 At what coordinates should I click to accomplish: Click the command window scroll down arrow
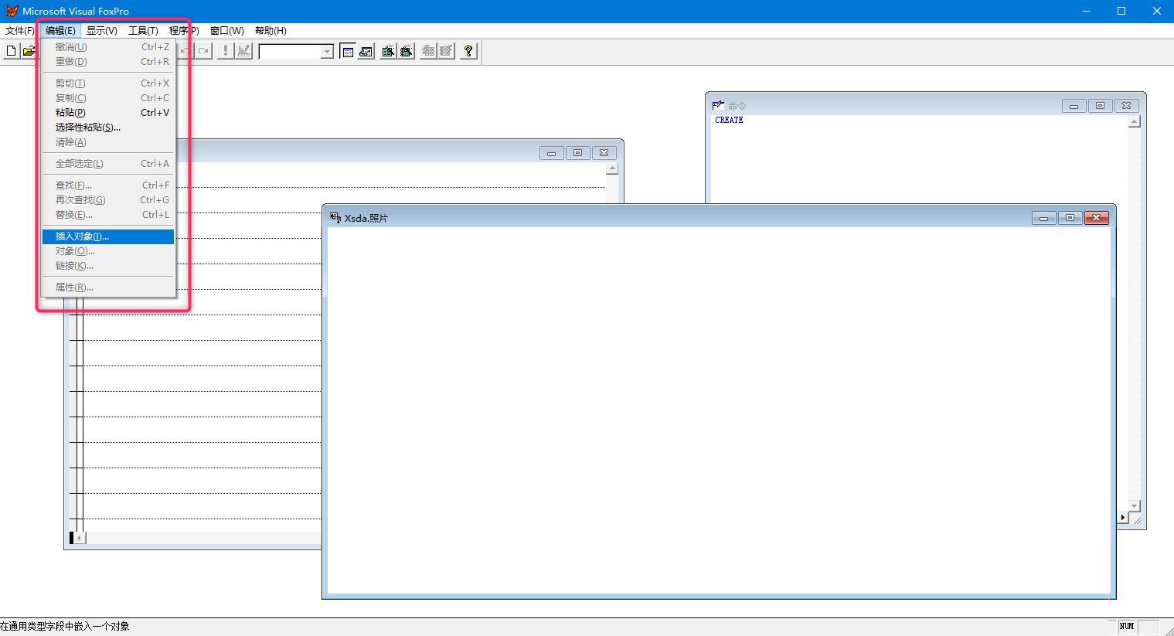1134,505
